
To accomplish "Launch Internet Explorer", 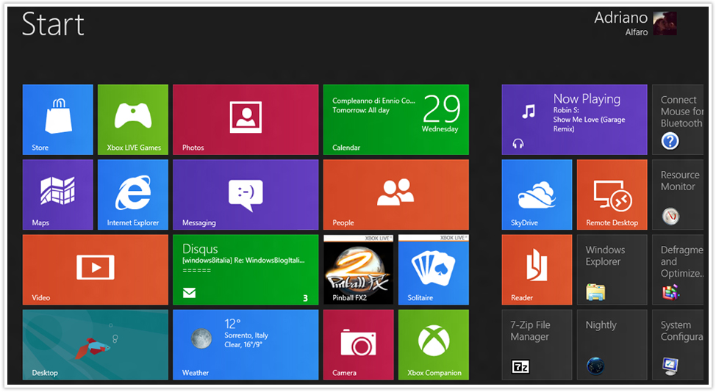I will pyautogui.click(x=133, y=195).
